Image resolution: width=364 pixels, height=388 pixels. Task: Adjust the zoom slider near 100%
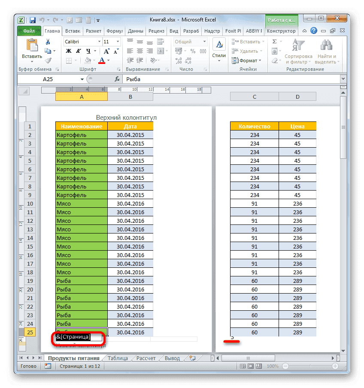[310, 367]
